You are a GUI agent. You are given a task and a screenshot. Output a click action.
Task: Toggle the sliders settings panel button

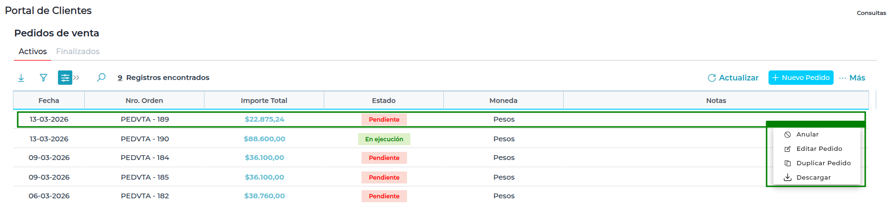[x=65, y=78]
